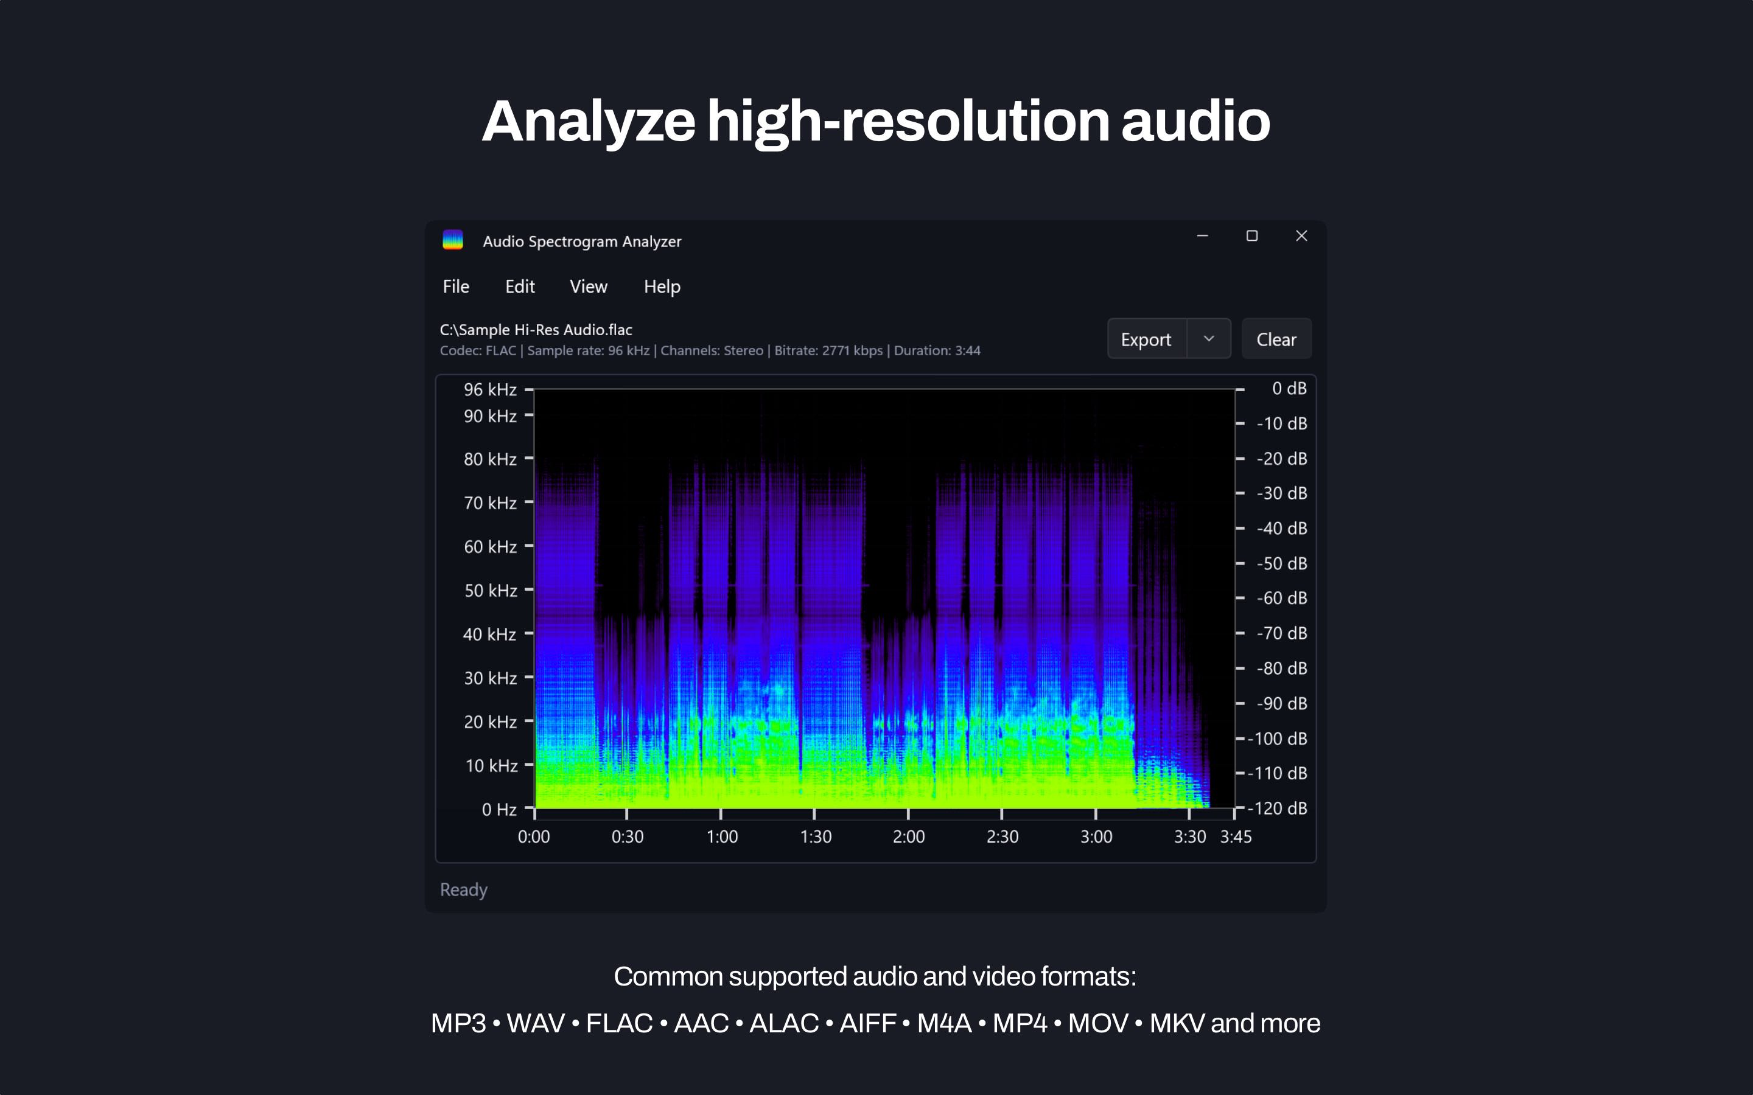
Task: Click the 2:00 time axis label
Action: click(x=909, y=837)
